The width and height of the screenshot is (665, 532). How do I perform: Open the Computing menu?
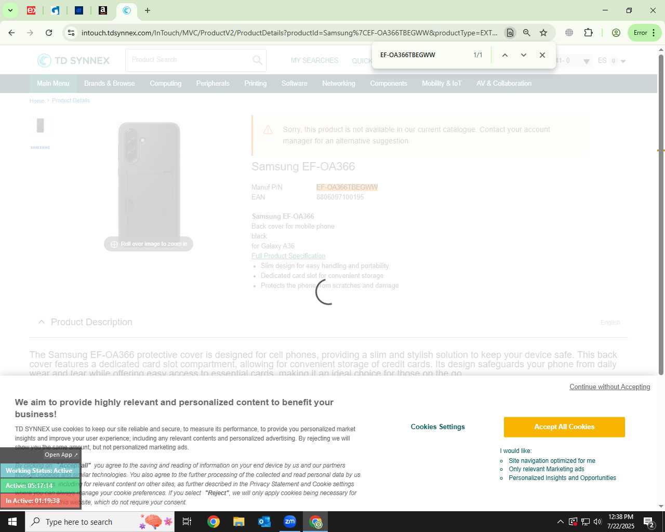tap(166, 84)
